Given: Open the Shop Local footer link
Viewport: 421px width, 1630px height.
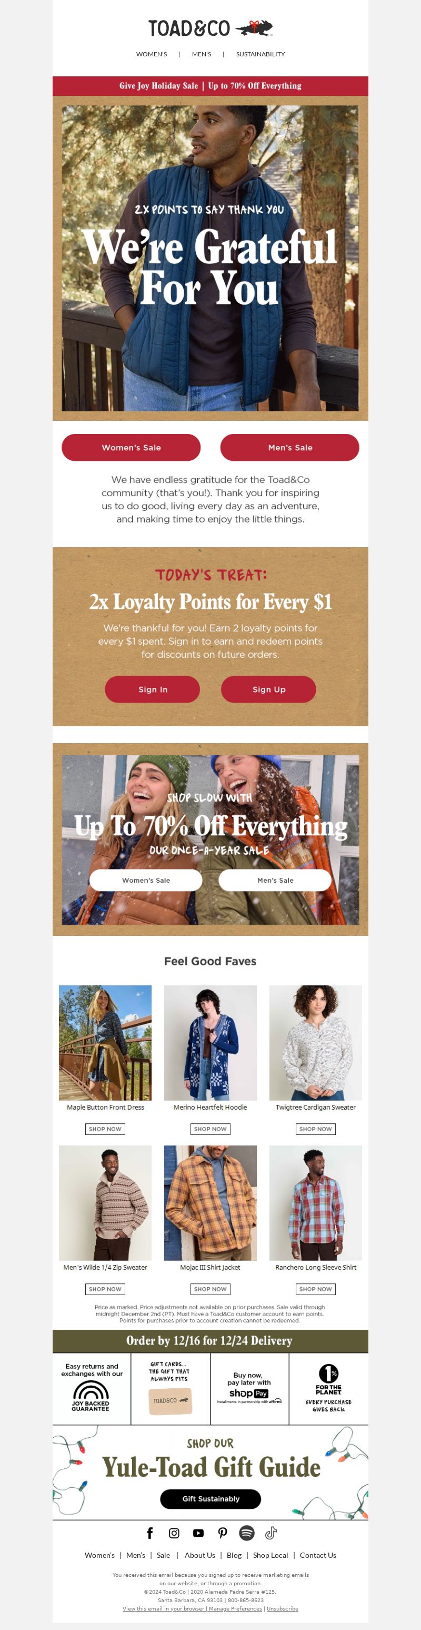Looking at the screenshot, I should coord(270,1555).
